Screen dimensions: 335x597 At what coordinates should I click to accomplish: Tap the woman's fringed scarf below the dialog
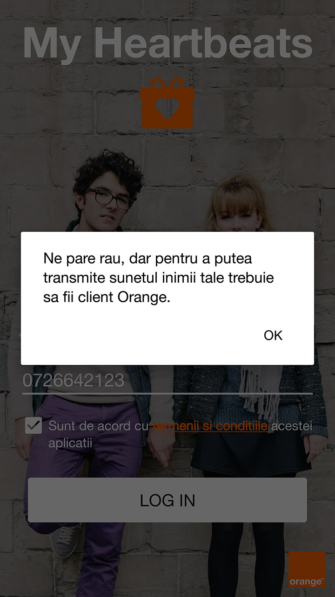pyautogui.click(x=261, y=387)
